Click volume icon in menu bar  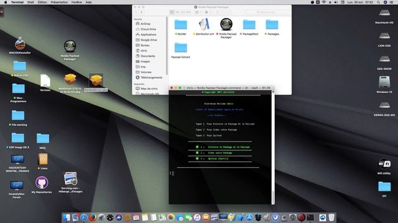[336, 2]
